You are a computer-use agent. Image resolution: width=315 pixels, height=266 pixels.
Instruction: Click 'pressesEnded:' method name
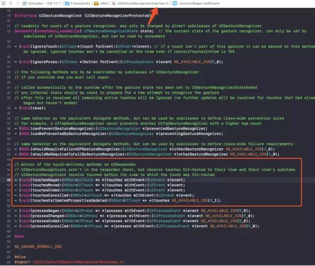pyautogui.click(x=47, y=221)
